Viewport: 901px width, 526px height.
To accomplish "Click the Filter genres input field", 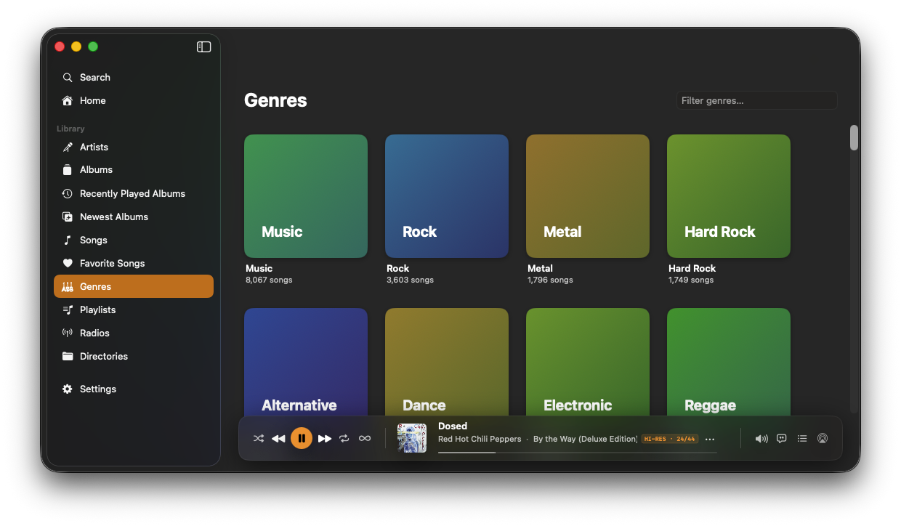I will pos(757,100).
